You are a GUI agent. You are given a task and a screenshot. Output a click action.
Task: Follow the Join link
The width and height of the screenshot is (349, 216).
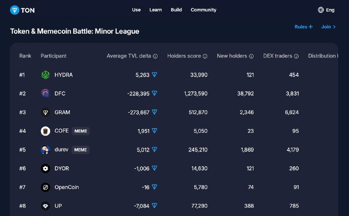click(328, 27)
